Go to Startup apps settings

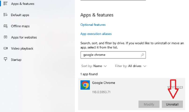pyautogui.click(x=16, y=60)
